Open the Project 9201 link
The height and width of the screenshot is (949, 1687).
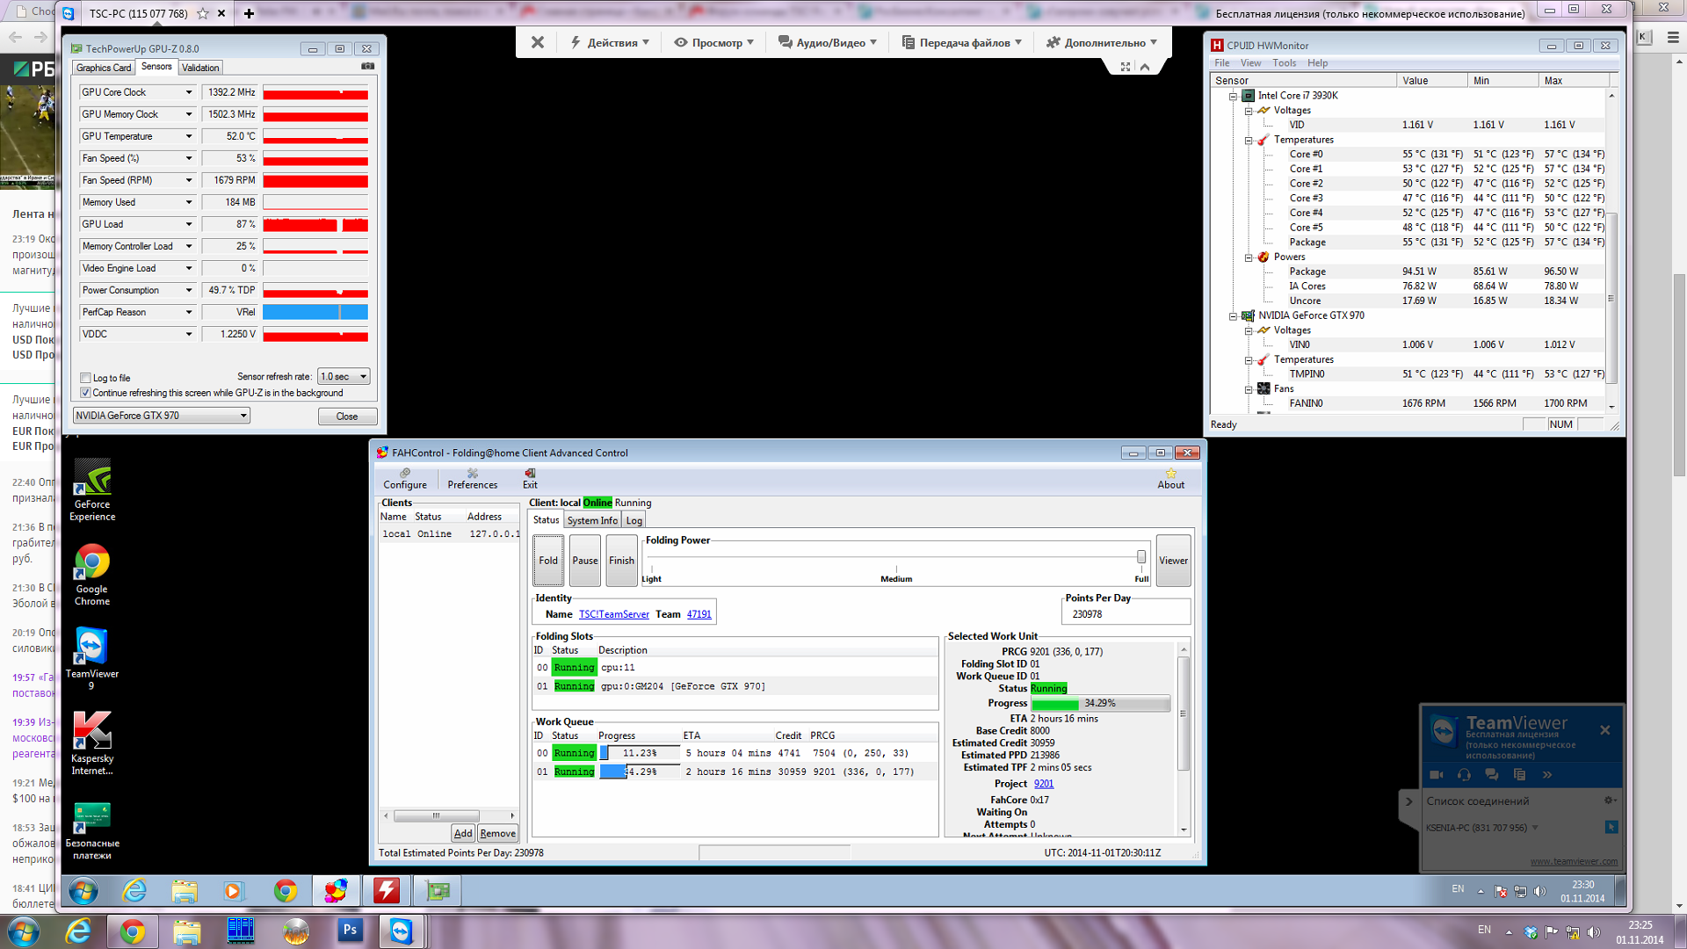click(x=1043, y=784)
